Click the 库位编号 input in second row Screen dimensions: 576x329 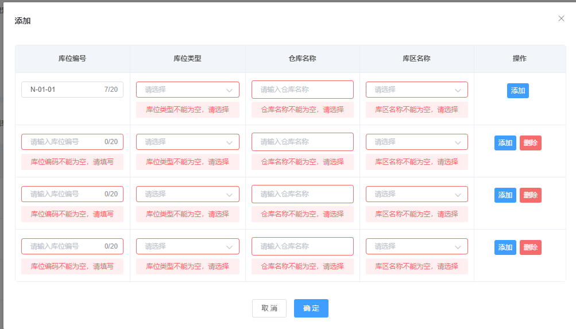(x=72, y=142)
